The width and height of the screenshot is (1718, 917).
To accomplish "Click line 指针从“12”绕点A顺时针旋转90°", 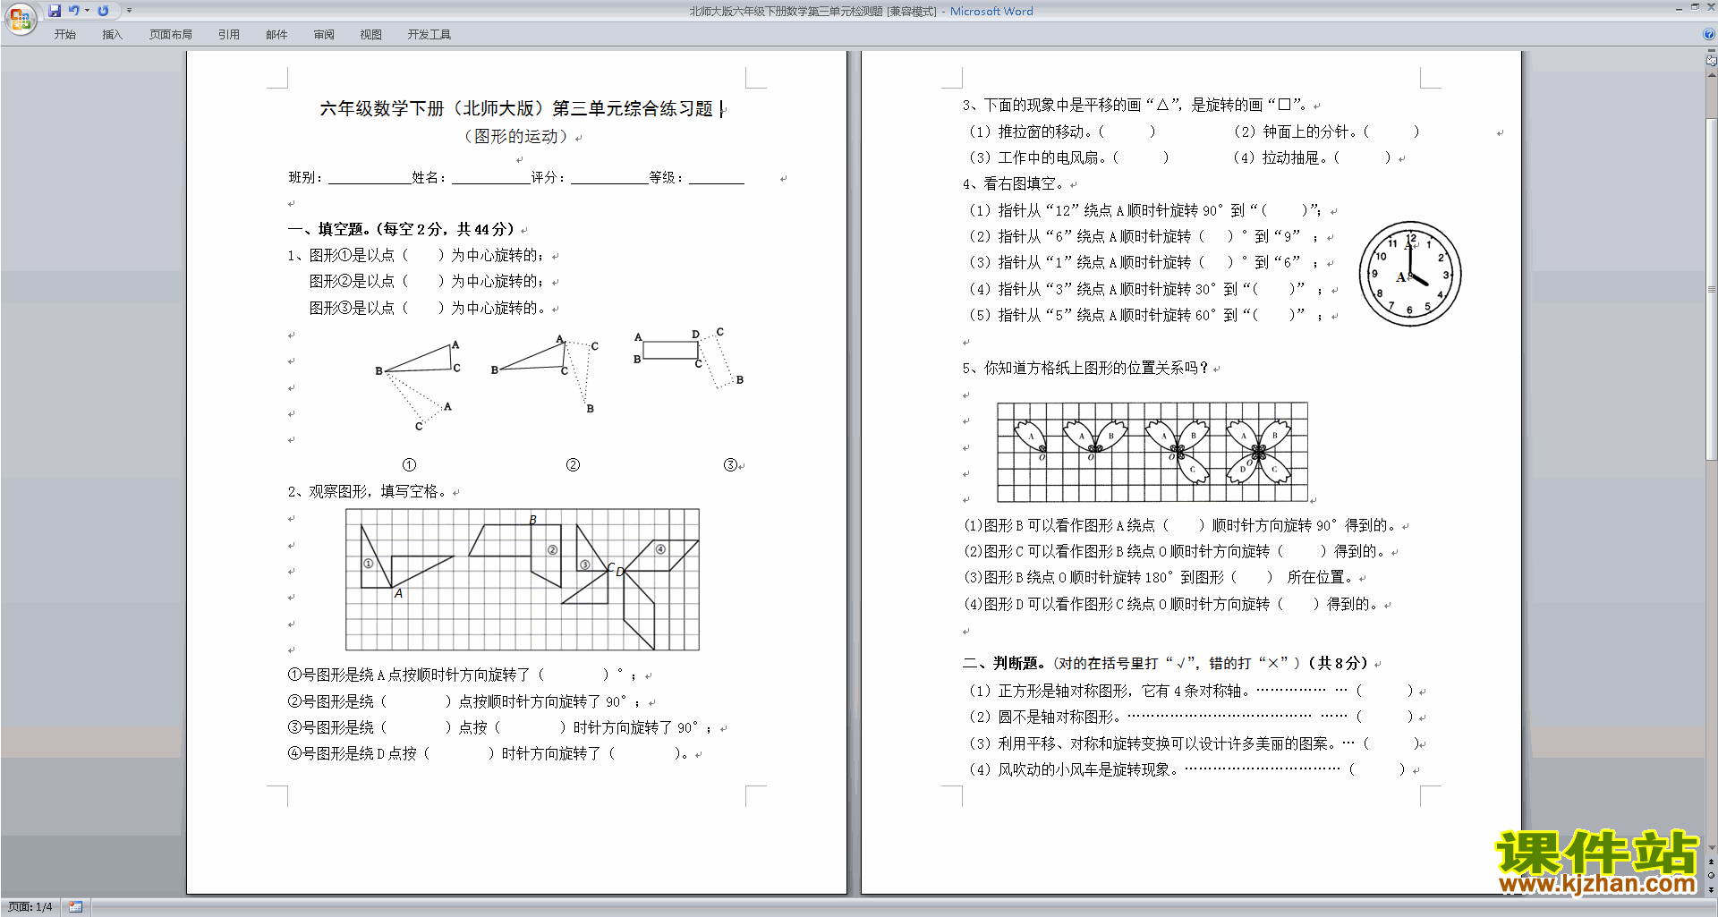I will click(1144, 210).
